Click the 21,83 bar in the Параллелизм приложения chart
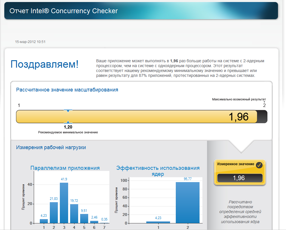Viewport: 286px width, 230px height. pyautogui.click(x=54, y=213)
